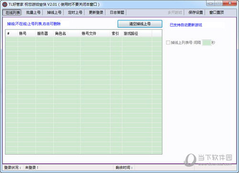Select the 掉线上号 tab

coord(54,12)
